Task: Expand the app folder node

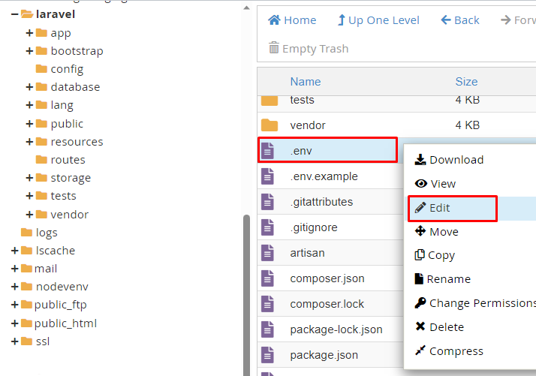Action: point(29,33)
